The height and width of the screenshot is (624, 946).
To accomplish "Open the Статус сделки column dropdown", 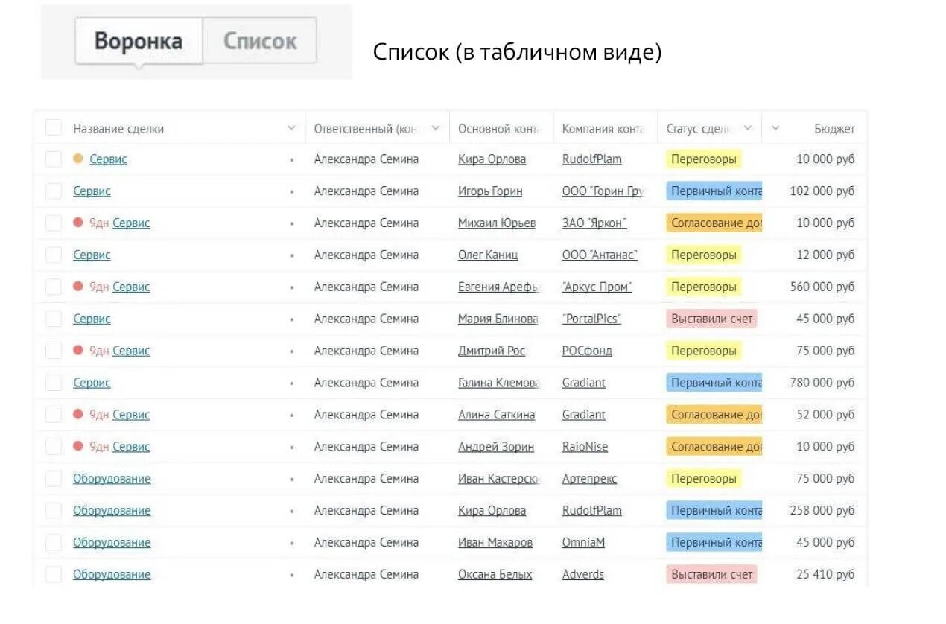I will coord(748,127).
